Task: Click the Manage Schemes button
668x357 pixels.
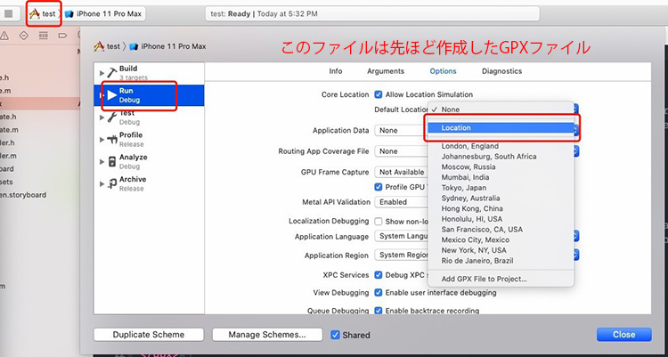Action: 267,335
